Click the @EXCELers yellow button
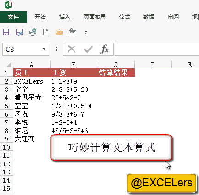199x195 pixels. coord(162,183)
